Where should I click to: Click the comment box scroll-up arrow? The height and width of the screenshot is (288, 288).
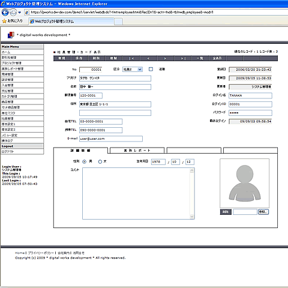[191, 170]
